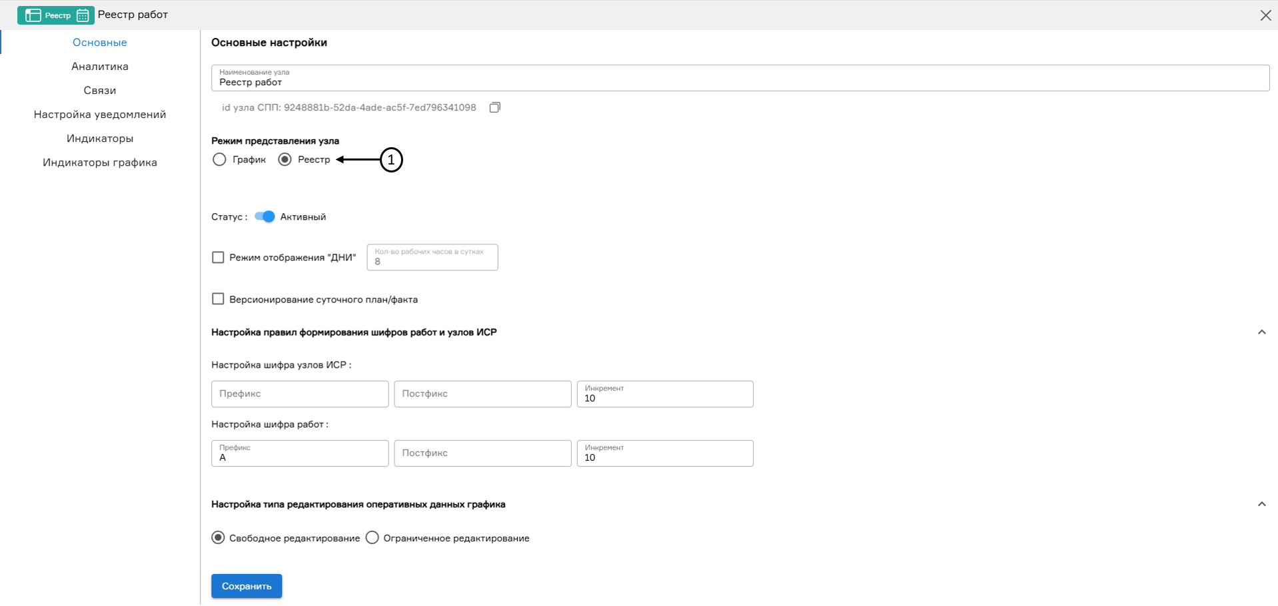Toggle the Статус switch off

pyautogui.click(x=264, y=216)
